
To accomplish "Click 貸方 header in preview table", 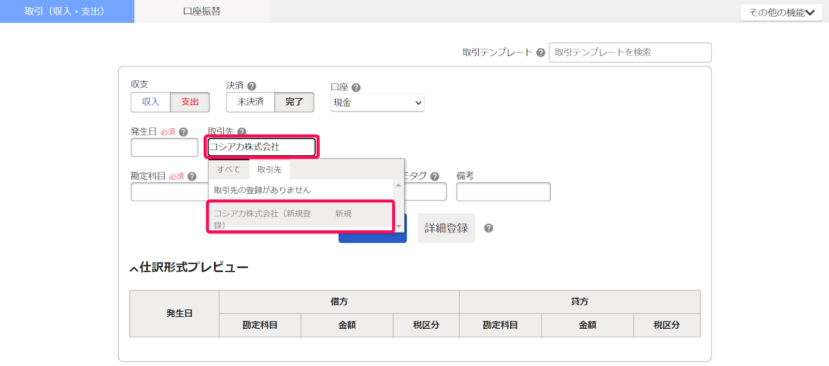I will 579,302.
